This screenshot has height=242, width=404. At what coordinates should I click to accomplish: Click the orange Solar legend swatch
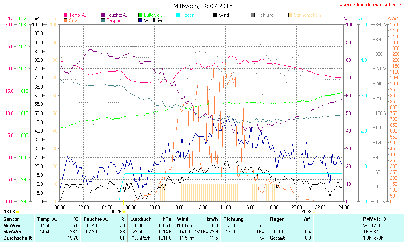65,20
